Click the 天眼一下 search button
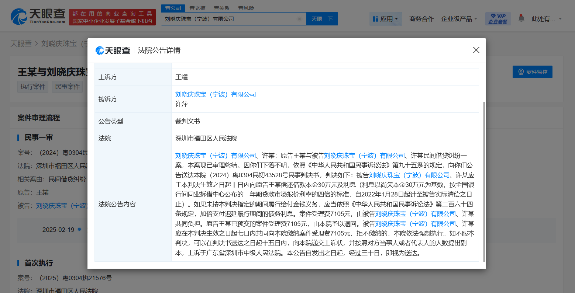The width and height of the screenshot is (575, 293). (322, 19)
